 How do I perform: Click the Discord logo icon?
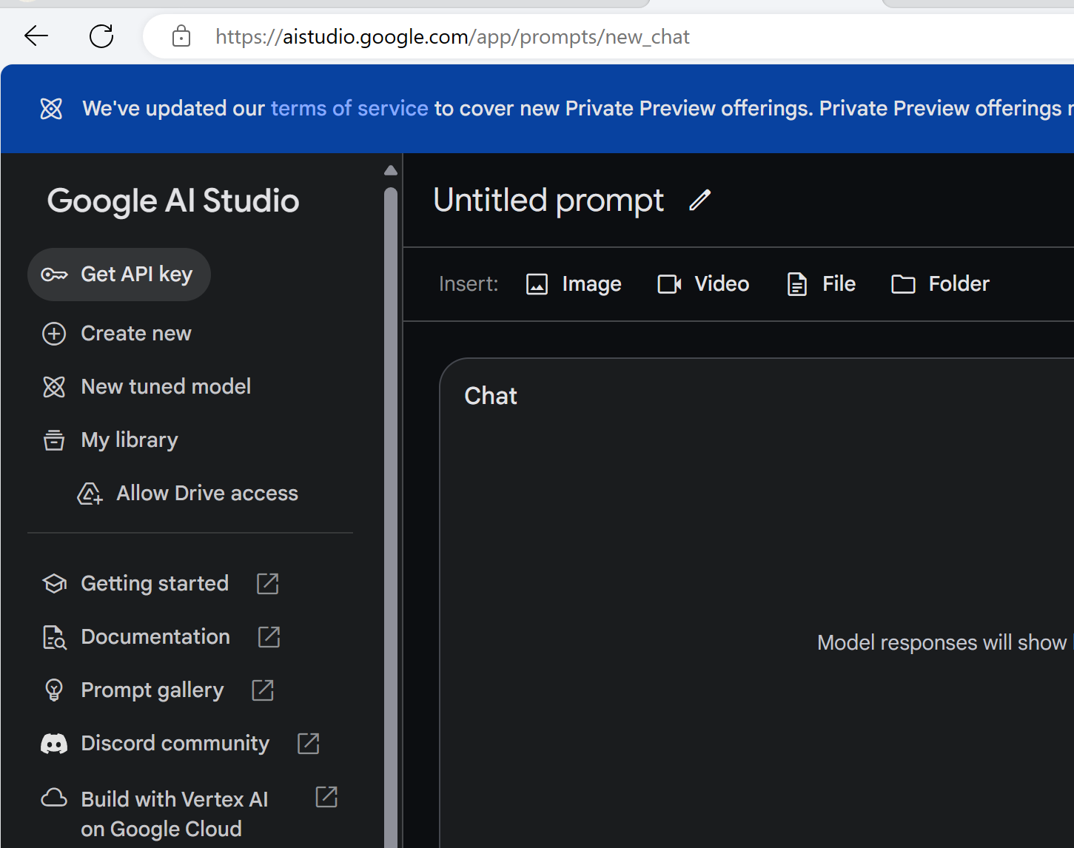coord(54,744)
